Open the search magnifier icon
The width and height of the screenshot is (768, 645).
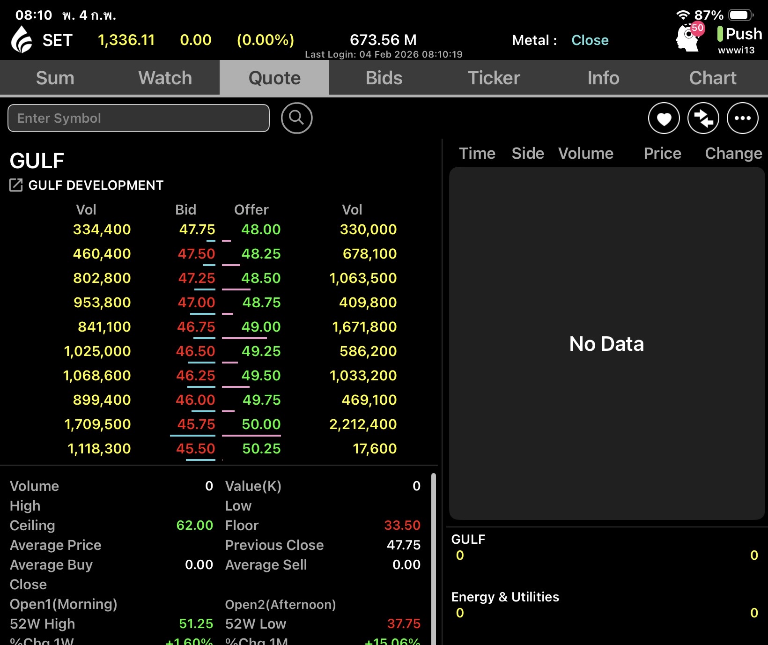click(296, 118)
